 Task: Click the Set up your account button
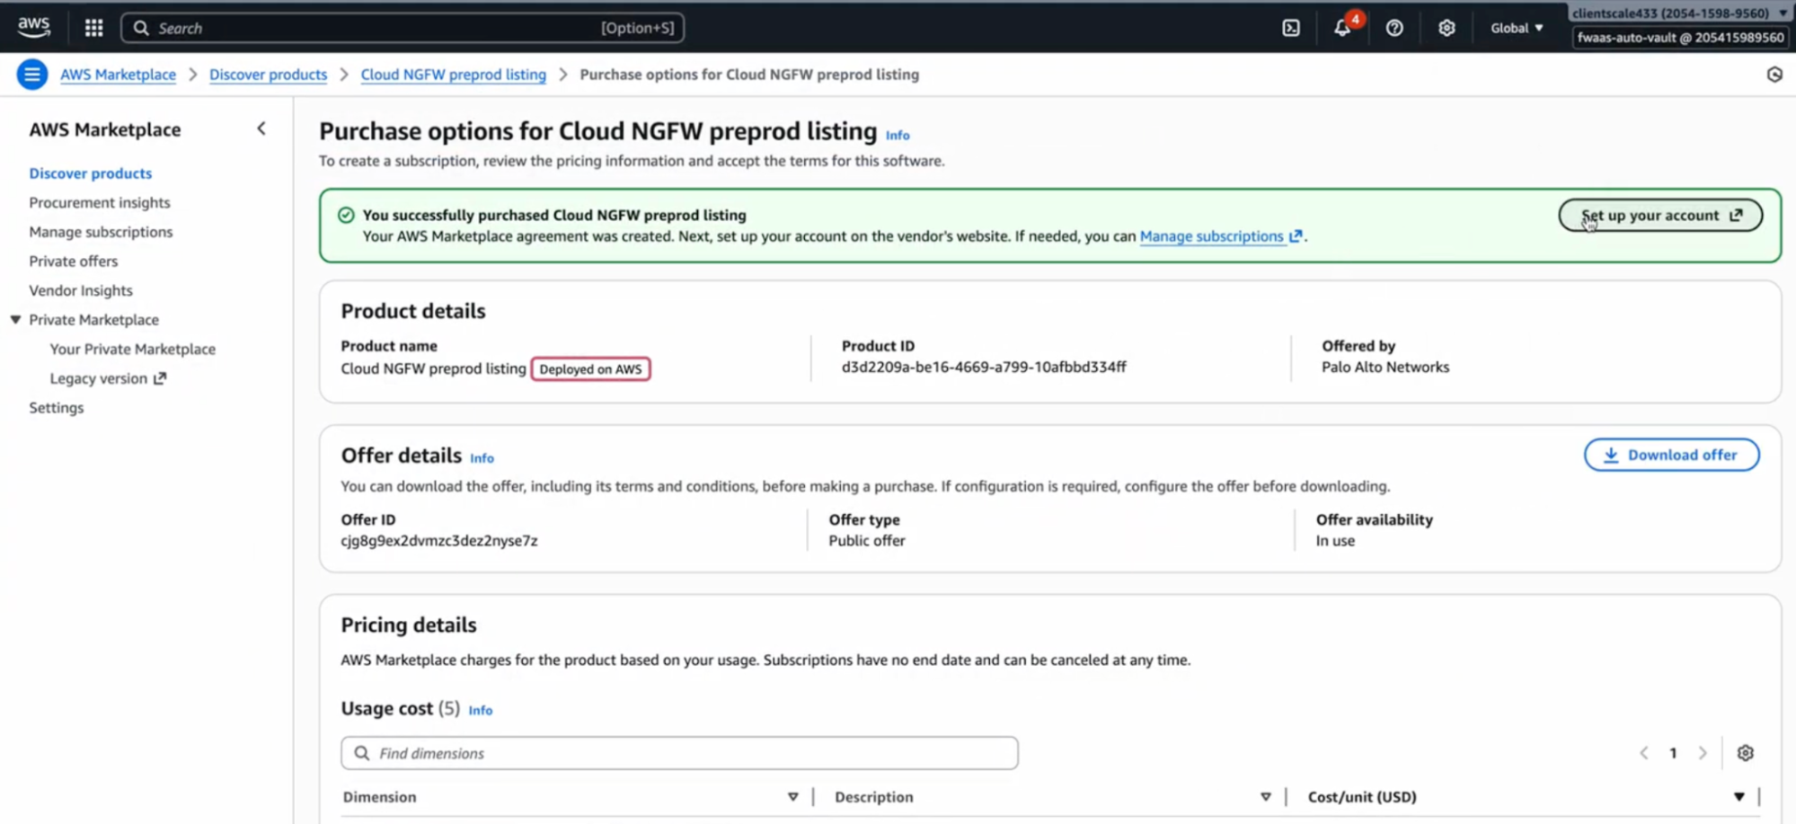1660,216
